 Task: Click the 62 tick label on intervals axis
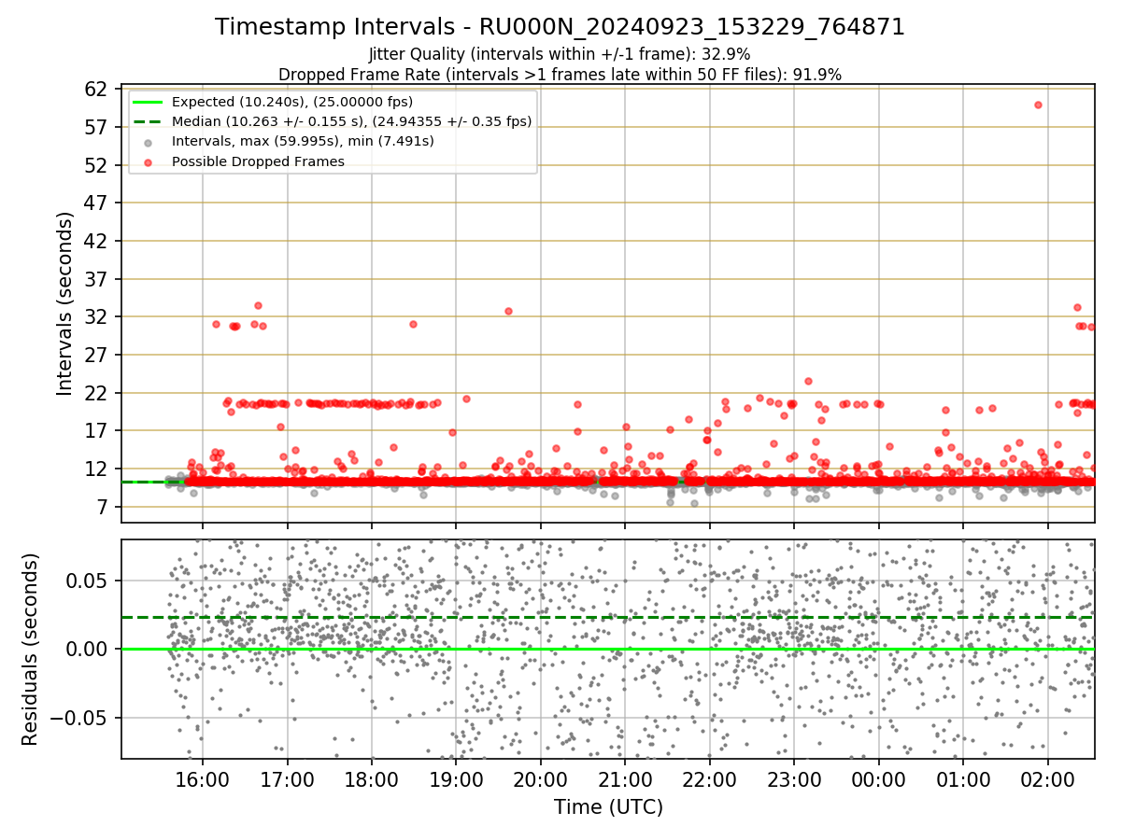[97, 90]
